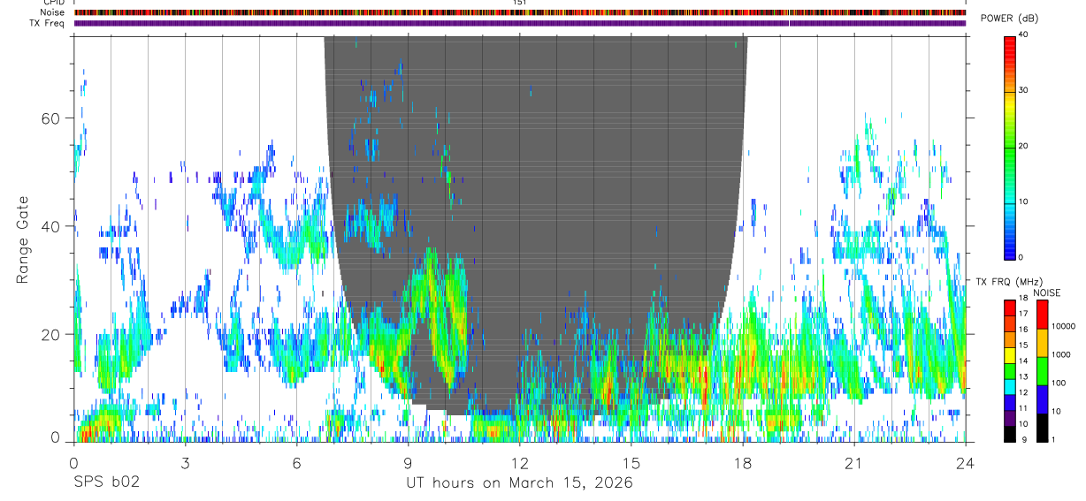Select 'UT hours on March 15, 2026' label
This screenshot has height=501, width=1086.
click(519, 483)
